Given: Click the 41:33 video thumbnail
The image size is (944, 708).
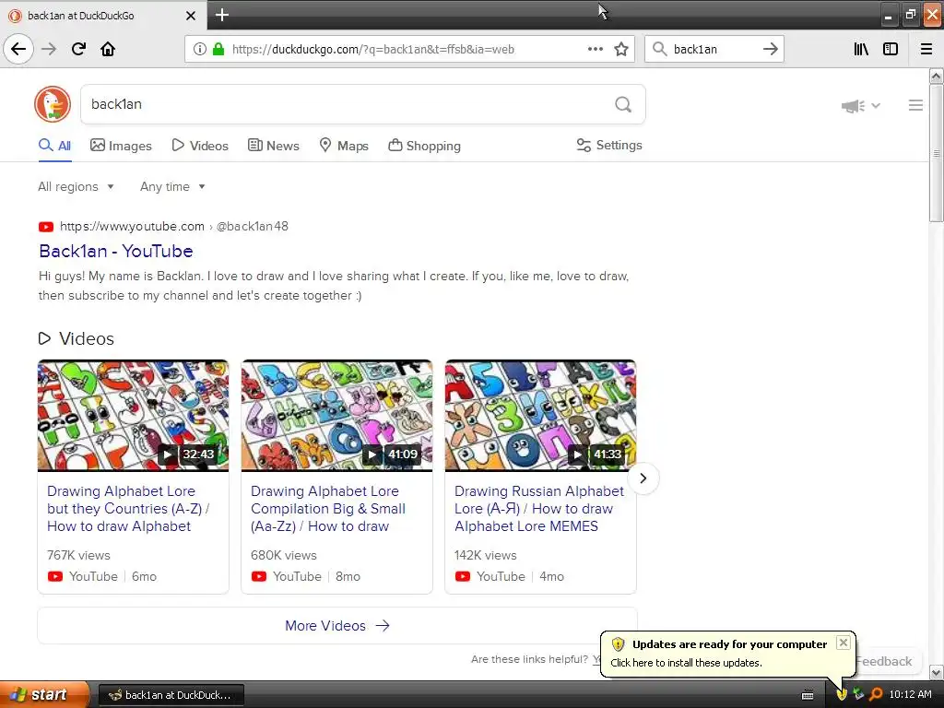Looking at the screenshot, I should (x=540, y=416).
